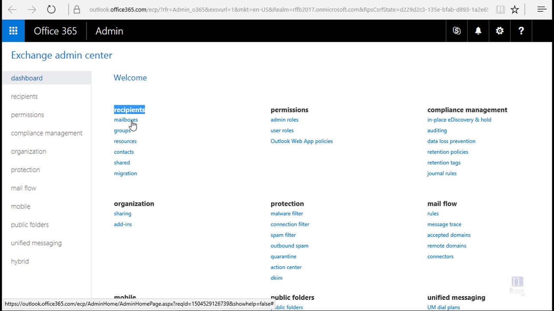Open the migration link
The height and width of the screenshot is (311, 554).
click(126, 173)
